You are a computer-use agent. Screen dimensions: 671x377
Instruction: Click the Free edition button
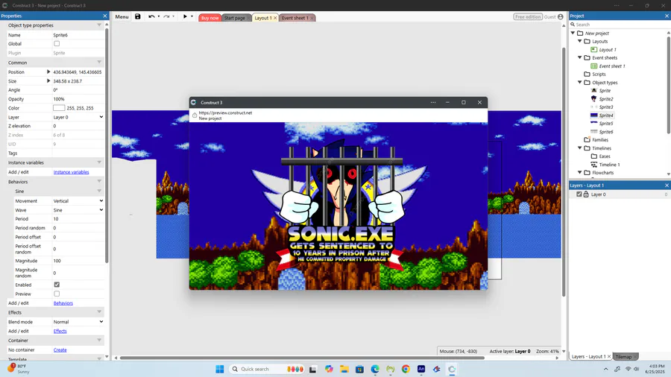[x=528, y=16]
